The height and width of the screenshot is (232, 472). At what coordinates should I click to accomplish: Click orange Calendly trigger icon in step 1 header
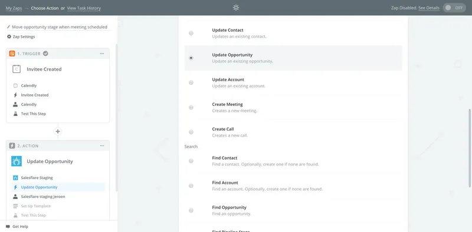pyautogui.click(x=12, y=54)
